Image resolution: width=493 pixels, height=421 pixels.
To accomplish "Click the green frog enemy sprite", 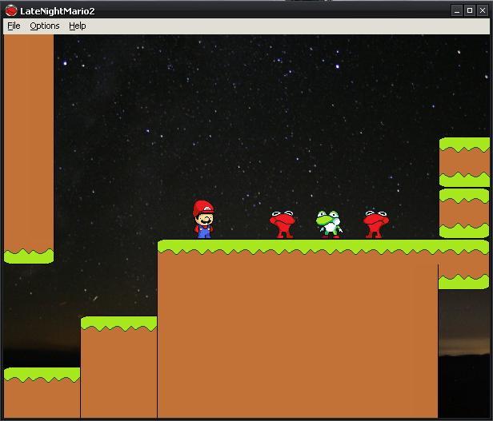I will click(329, 224).
